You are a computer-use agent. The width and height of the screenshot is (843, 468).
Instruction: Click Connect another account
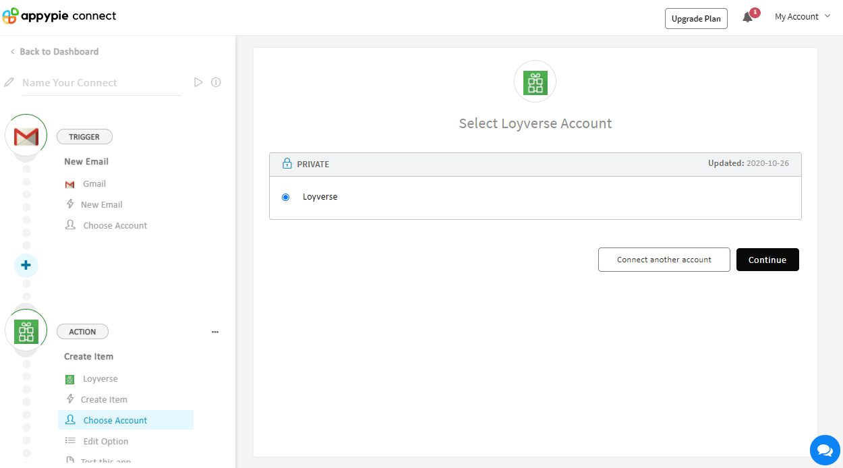point(664,260)
